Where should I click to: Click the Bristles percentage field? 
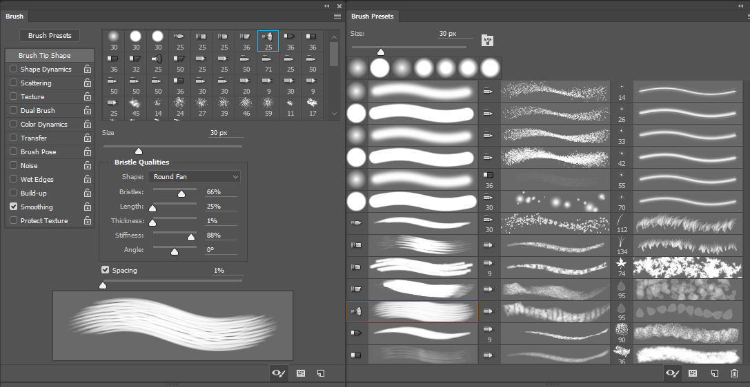(x=221, y=192)
